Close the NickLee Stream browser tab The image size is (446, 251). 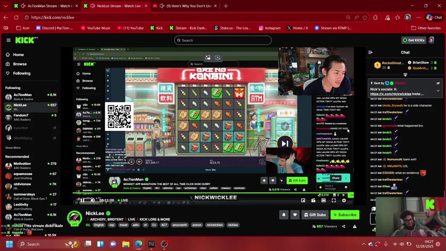(x=146, y=6)
